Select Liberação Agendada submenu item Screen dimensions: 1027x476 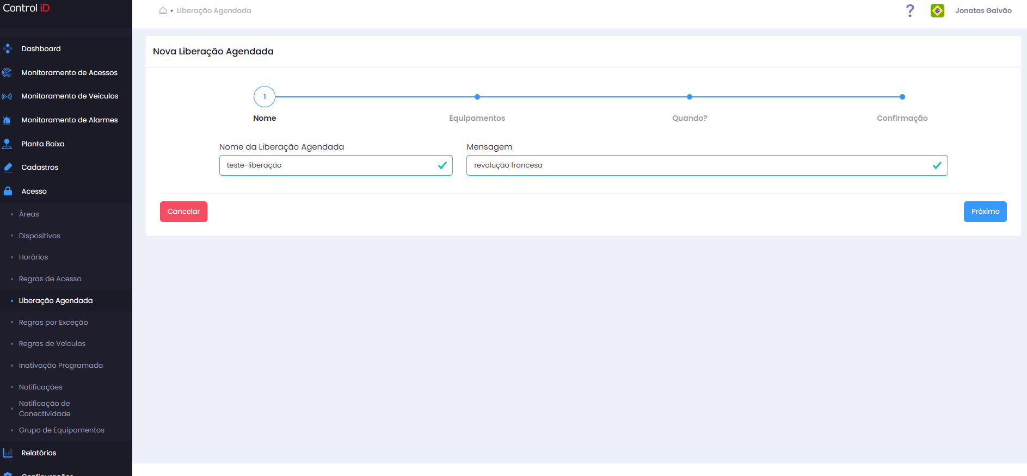click(56, 301)
